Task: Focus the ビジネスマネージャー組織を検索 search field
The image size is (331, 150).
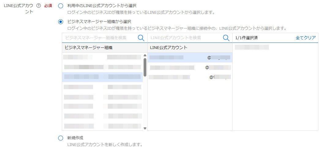Action: 100,38
